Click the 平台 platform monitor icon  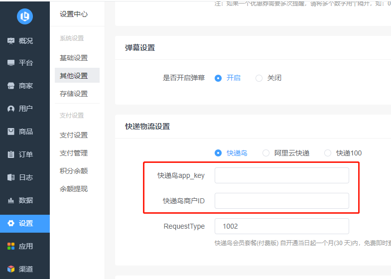11,63
